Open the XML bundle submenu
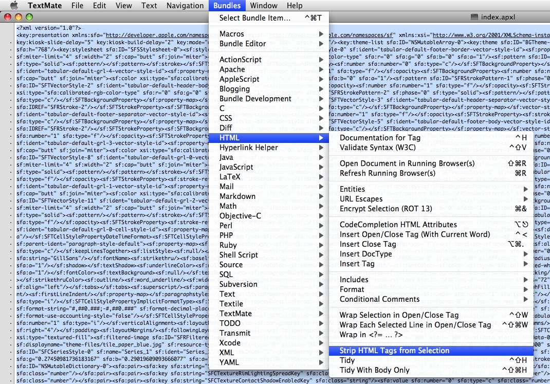The height and width of the screenshot is (384, 550). [x=269, y=353]
